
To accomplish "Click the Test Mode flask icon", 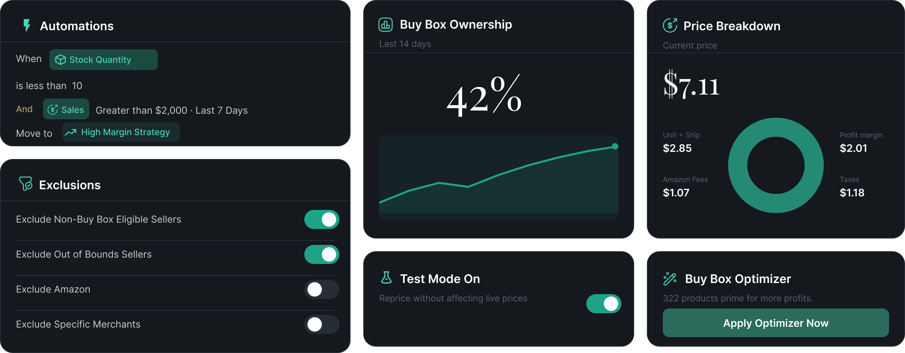I will coord(386,277).
